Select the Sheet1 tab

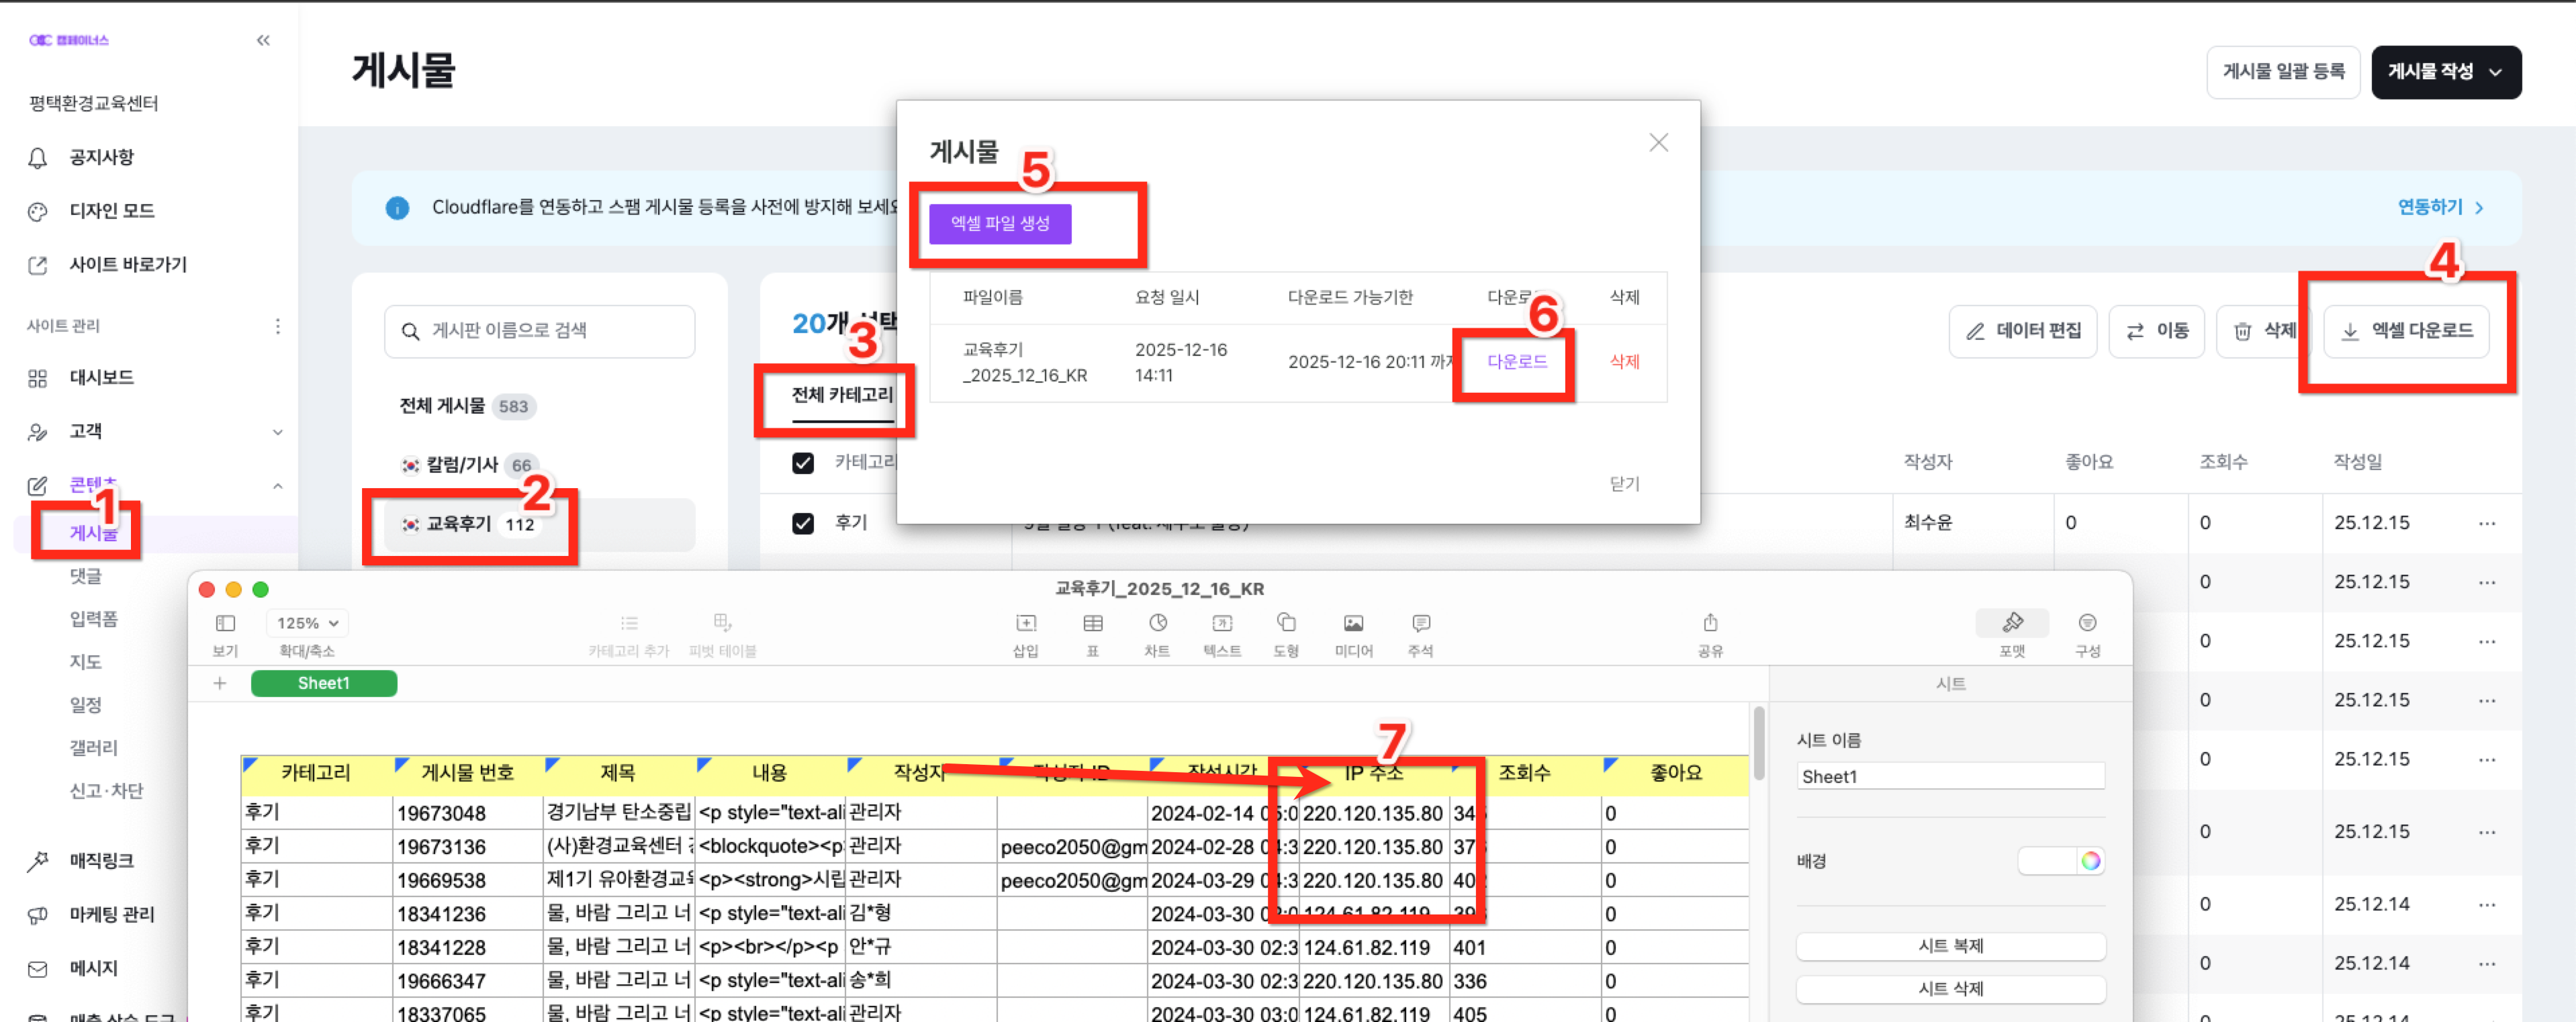coord(323,683)
